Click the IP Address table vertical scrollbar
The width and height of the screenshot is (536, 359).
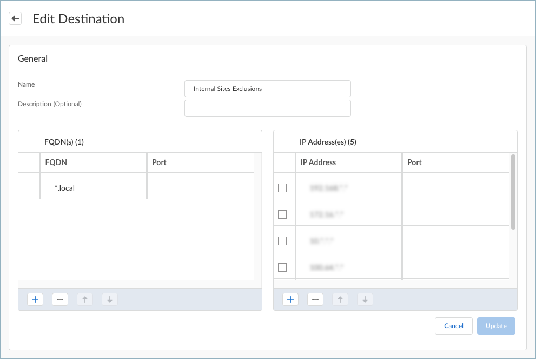[x=513, y=191]
